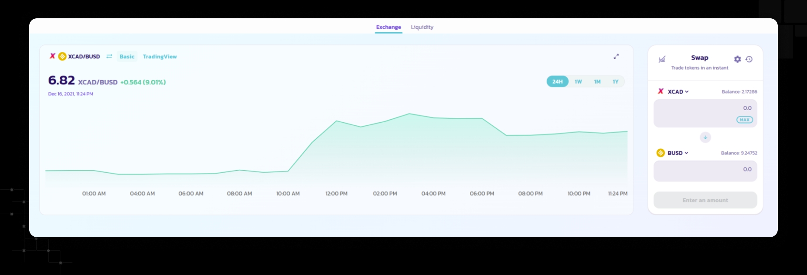Screen dimensions: 807x275
Task: Select the 24H time range
Action: click(557, 82)
